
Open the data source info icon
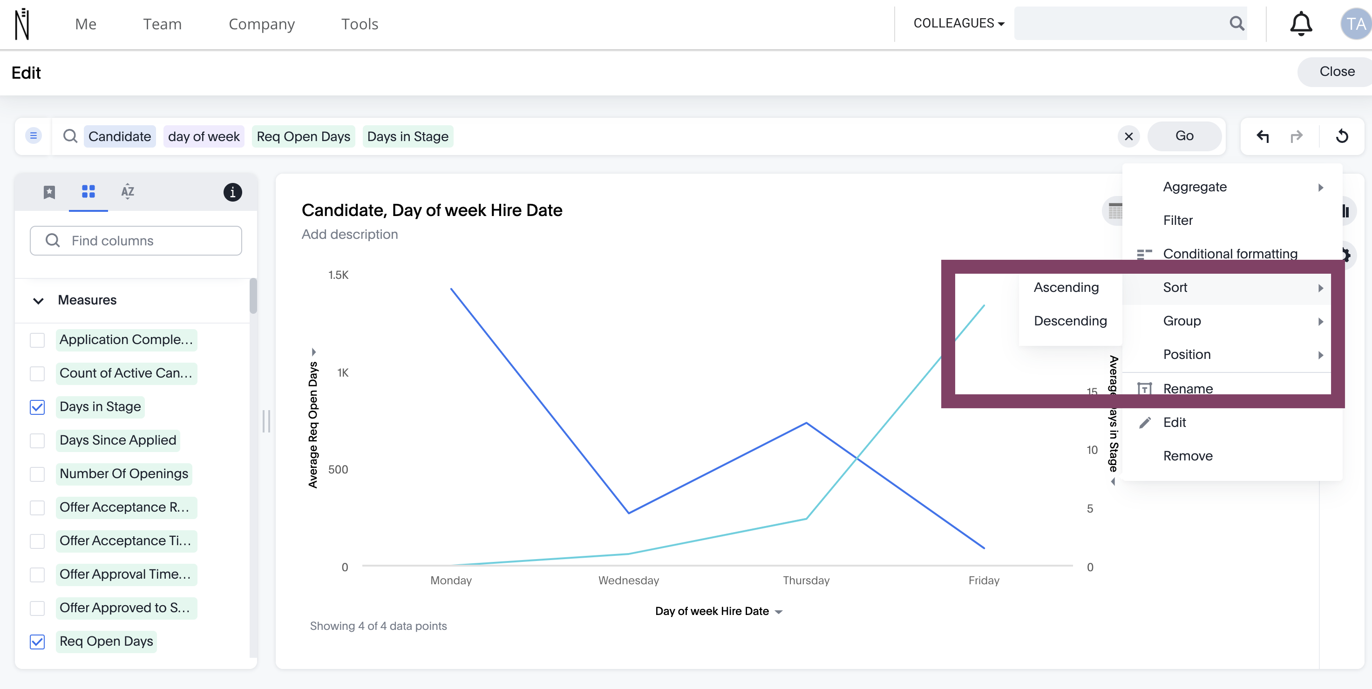tap(233, 192)
